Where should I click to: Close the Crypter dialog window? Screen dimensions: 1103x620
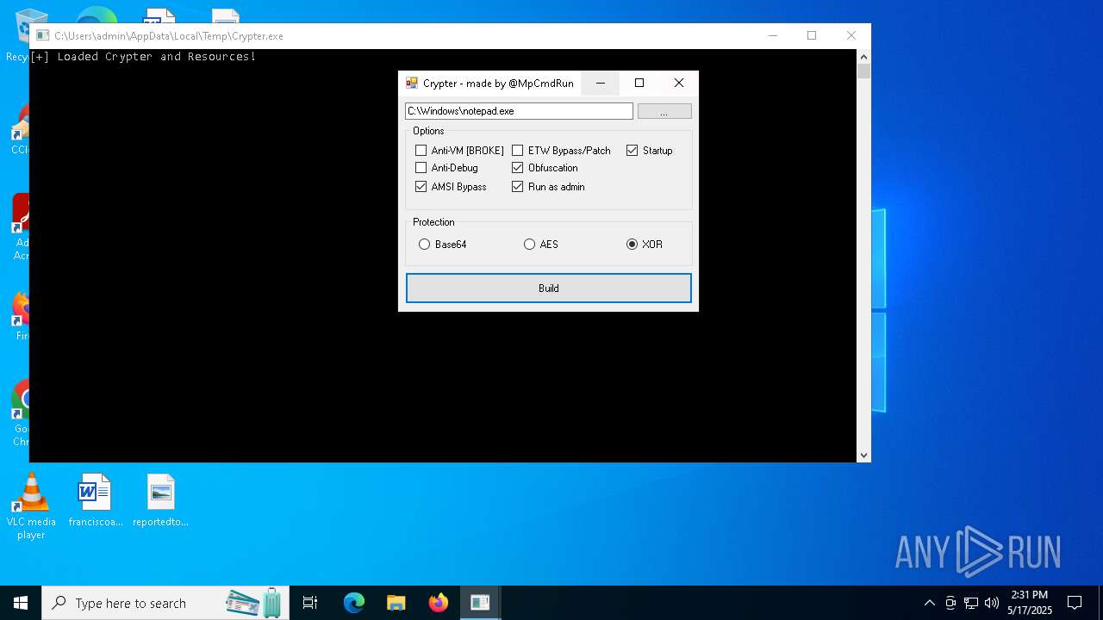pos(679,84)
